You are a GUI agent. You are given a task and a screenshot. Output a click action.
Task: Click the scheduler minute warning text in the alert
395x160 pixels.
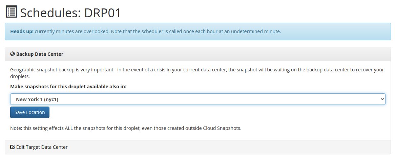point(158,31)
